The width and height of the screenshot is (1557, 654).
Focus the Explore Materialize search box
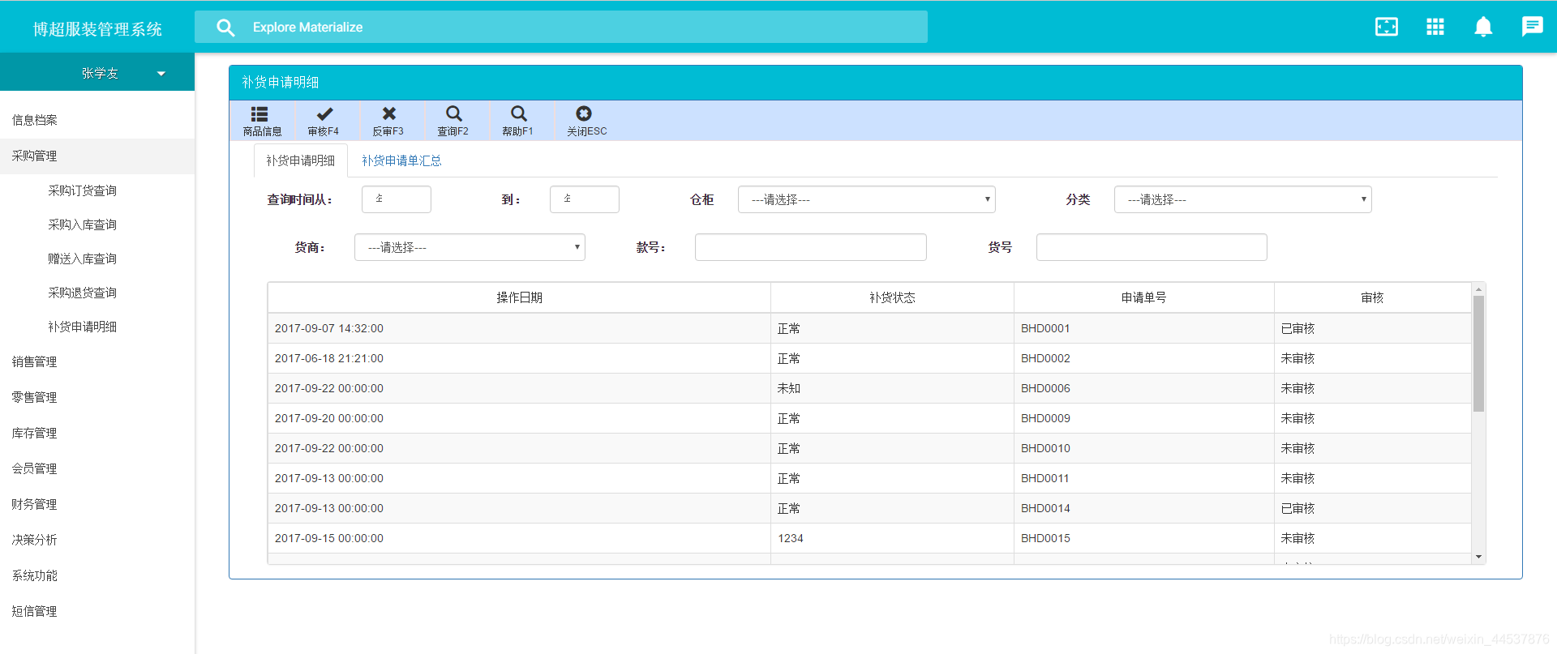click(561, 27)
